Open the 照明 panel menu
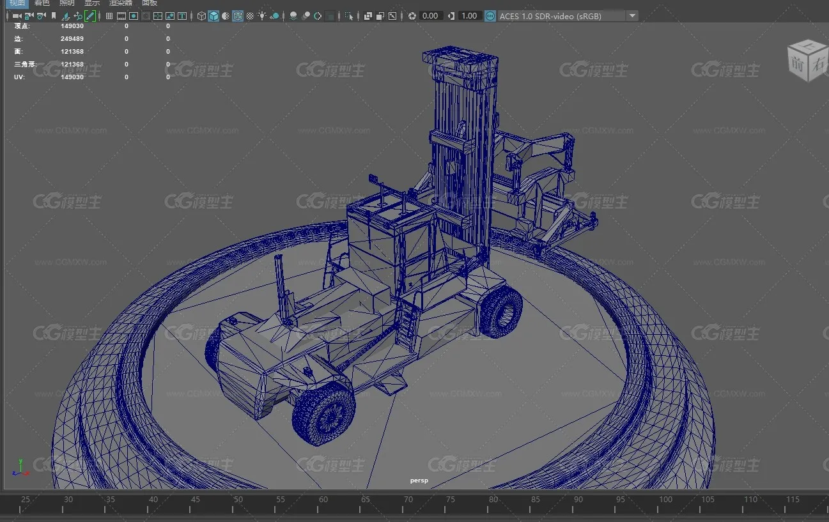The height and width of the screenshot is (522, 829). tap(67, 3)
